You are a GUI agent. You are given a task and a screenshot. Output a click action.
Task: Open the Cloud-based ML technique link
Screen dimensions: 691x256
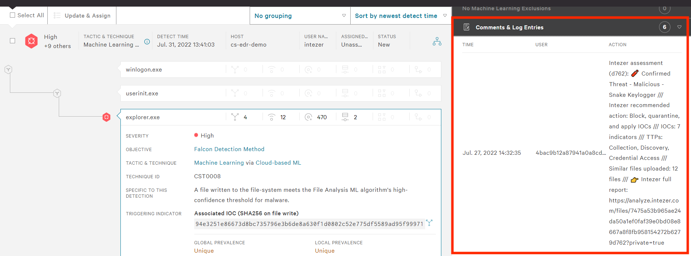coord(278,163)
